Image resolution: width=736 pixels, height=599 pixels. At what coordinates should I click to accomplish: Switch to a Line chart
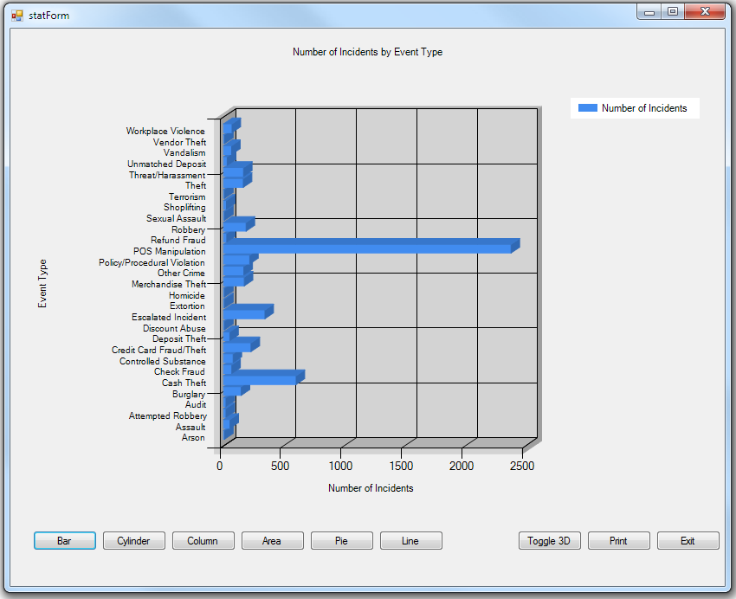tap(410, 540)
